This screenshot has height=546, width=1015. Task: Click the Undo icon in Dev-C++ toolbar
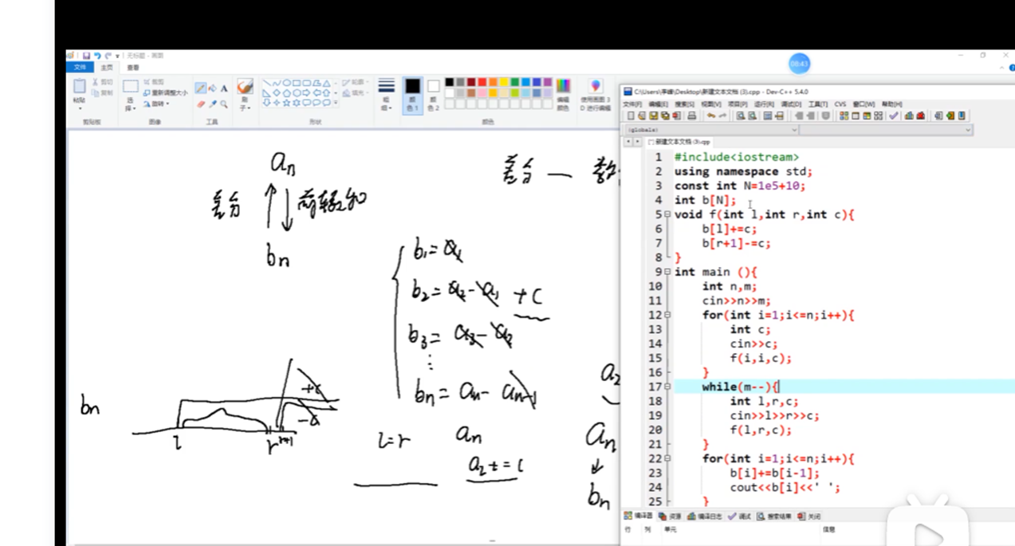coord(710,116)
